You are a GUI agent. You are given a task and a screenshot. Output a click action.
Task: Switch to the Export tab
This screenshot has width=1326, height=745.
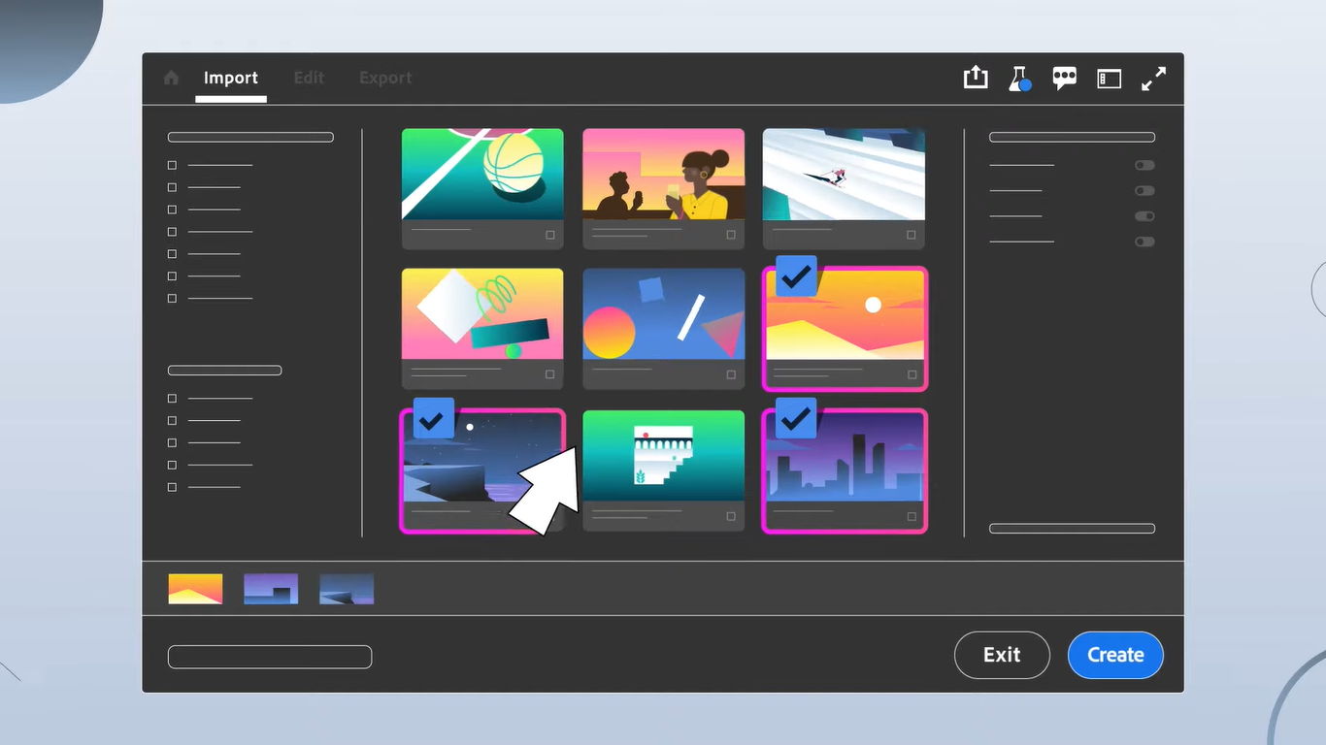pos(385,78)
